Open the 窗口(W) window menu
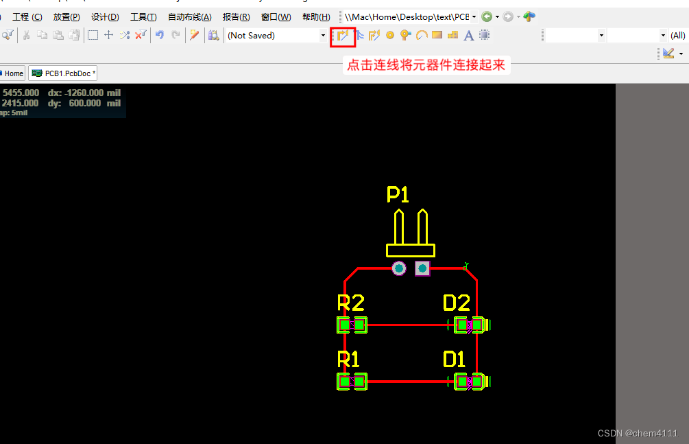 (x=276, y=17)
